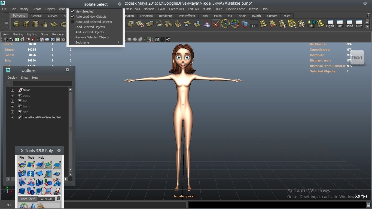Open the script editor icon bottom right
Screen dimensions: 372x209
pos(368,205)
